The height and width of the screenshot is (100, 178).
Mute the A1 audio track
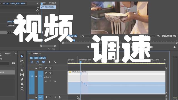[50, 97]
